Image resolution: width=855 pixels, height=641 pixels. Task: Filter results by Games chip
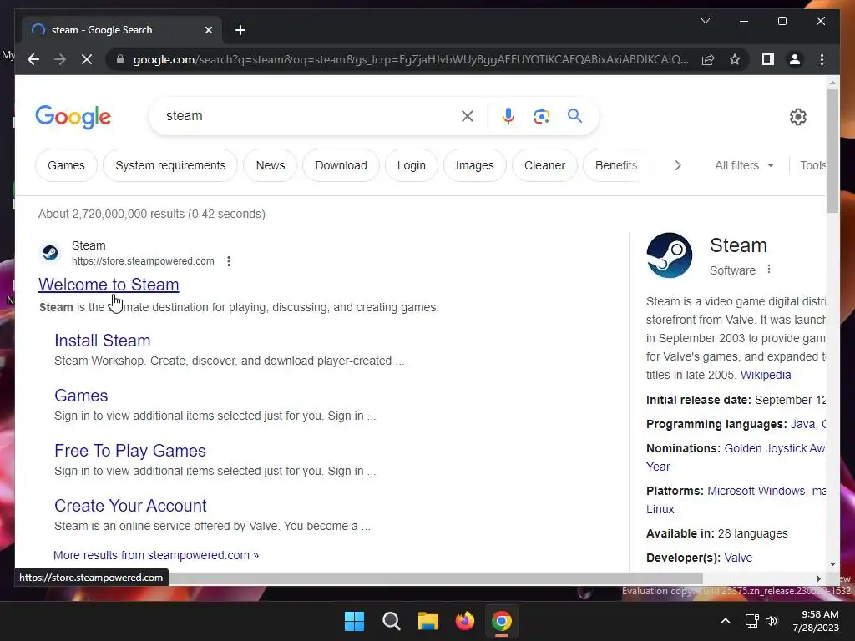(x=66, y=165)
